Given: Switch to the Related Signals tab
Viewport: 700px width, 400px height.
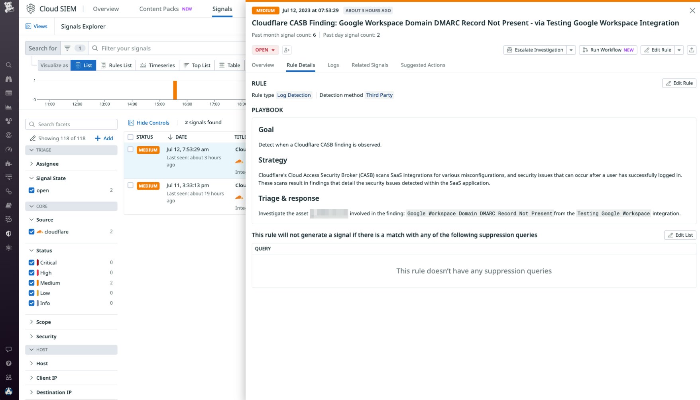Looking at the screenshot, I should pos(370,65).
